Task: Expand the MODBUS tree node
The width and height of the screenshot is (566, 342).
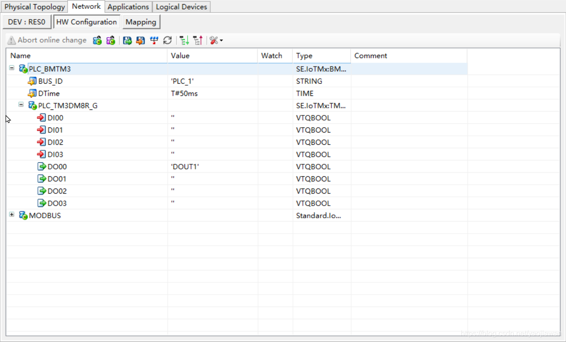Action: click(12, 215)
